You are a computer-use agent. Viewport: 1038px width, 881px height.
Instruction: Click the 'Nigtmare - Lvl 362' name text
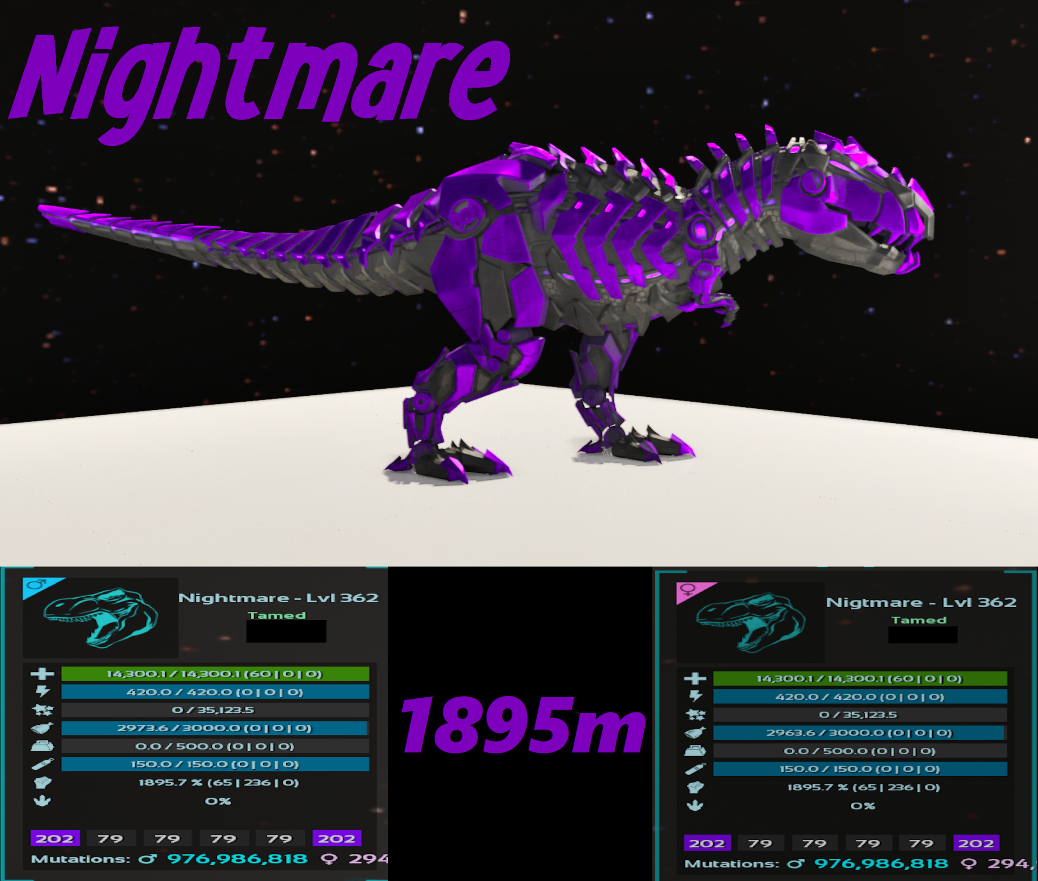tap(921, 602)
